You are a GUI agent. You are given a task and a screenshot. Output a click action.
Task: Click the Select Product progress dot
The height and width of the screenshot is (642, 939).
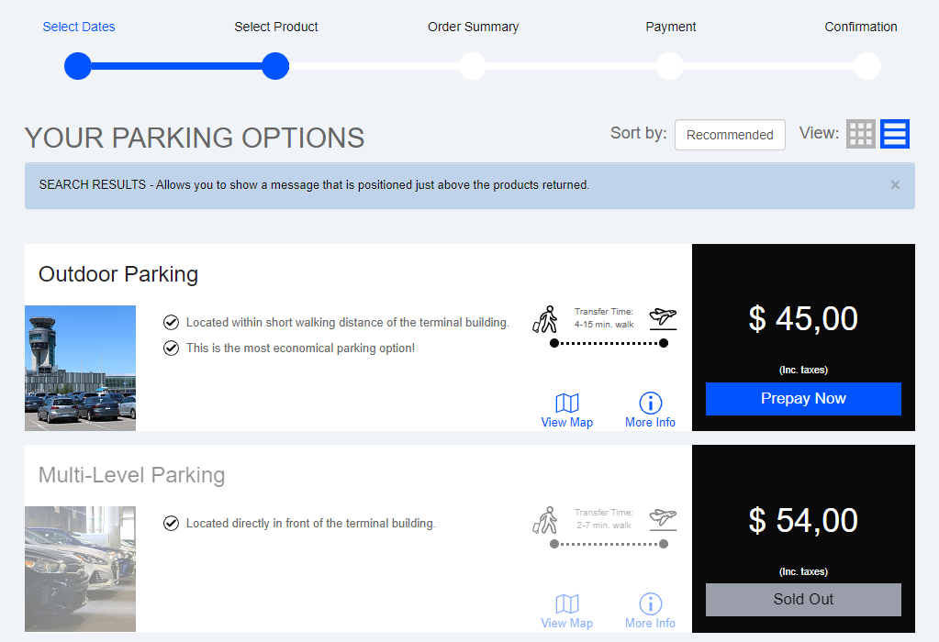point(275,65)
